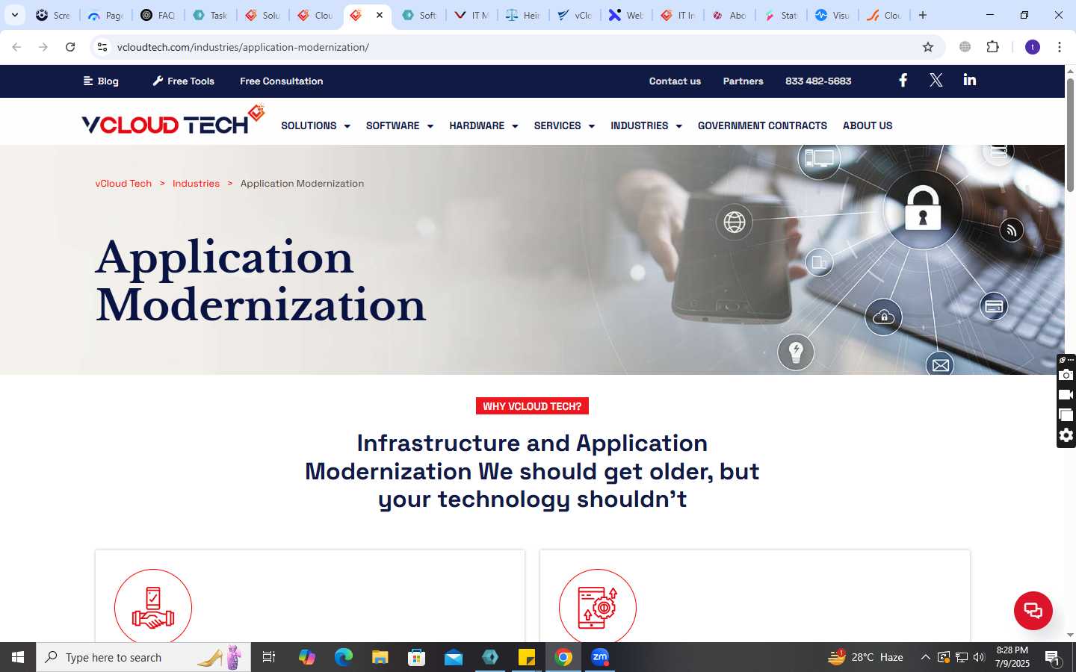
Task: Click the page vertical scrollbar thumb
Action: 1070,134
